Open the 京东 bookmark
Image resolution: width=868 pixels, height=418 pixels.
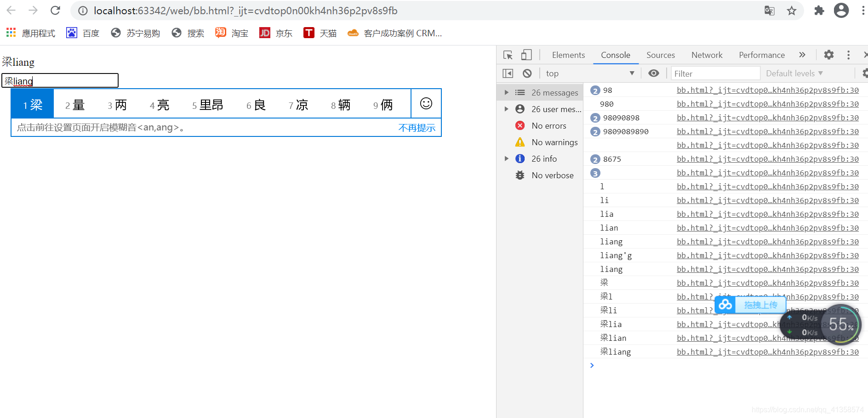(276, 33)
